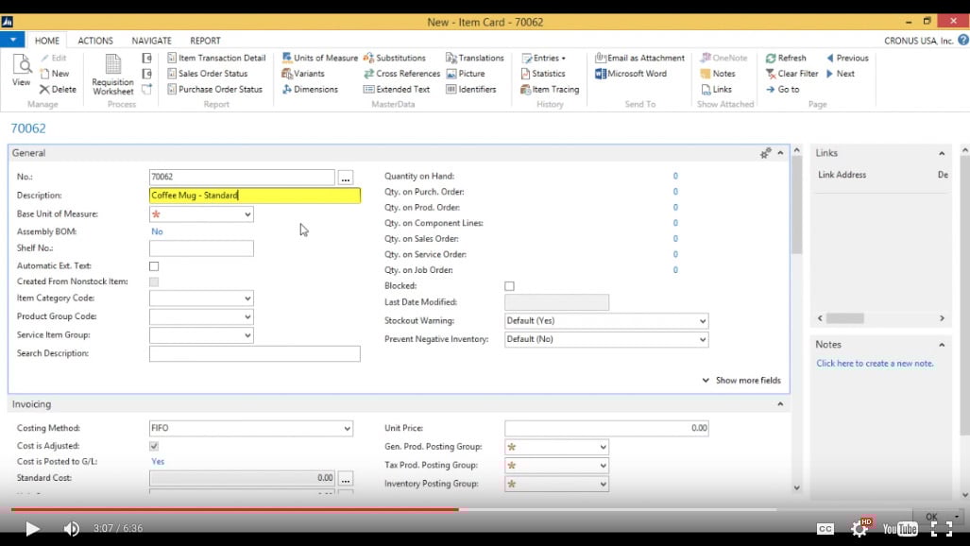Toggle the Blocked checkbox

[509, 286]
